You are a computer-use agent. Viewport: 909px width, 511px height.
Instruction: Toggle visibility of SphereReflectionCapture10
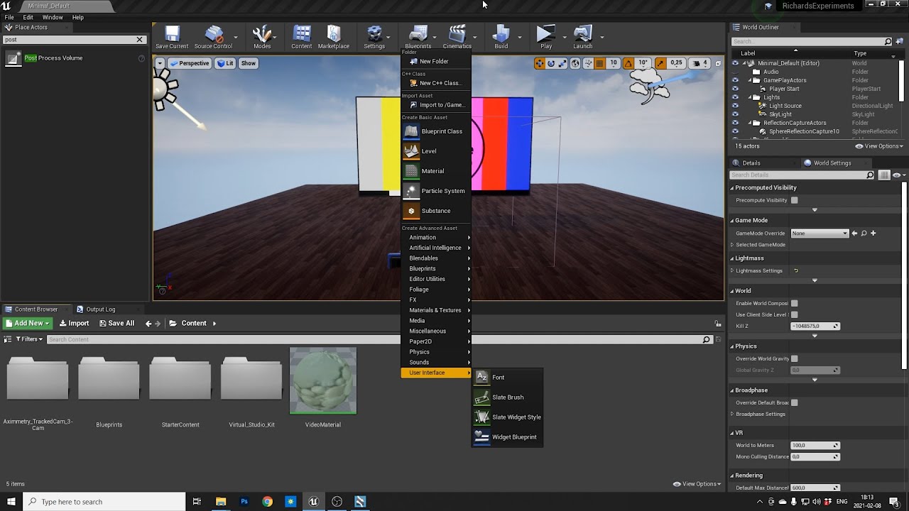coord(735,131)
